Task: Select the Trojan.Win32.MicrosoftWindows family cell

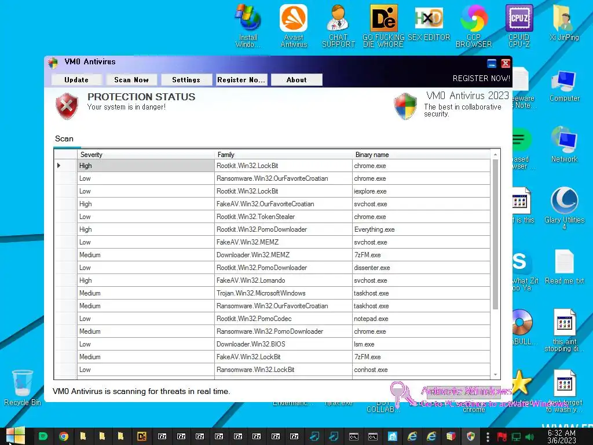Action: (x=283, y=293)
